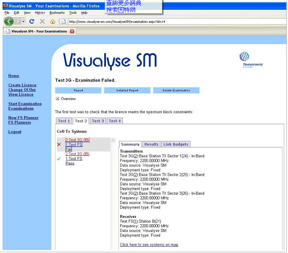Click the green check pass icon
Viewport: 288px width, 253px height.
[59, 159]
